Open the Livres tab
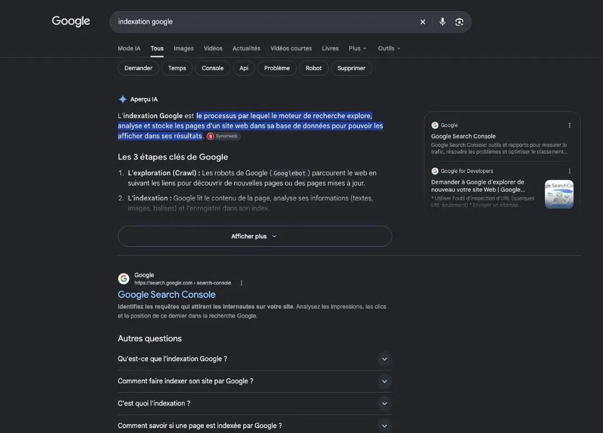This screenshot has width=603, height=433. [x=331, y=49]
